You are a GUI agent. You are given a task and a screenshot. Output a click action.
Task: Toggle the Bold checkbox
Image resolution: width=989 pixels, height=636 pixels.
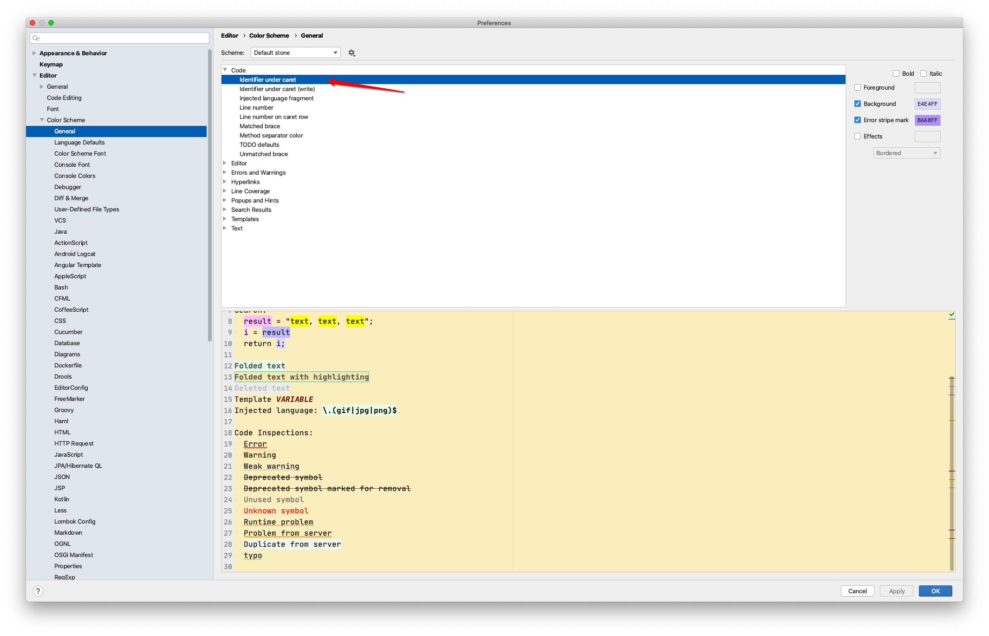[x=896, y=73]
